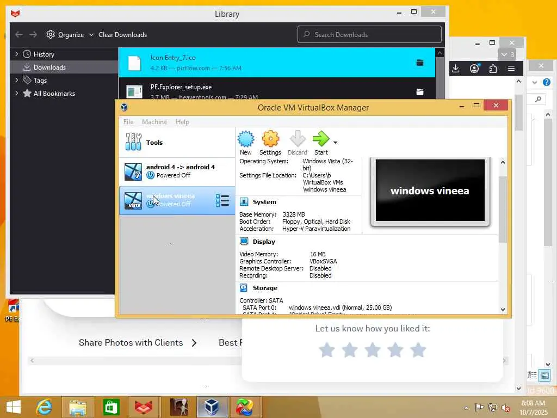Rate with the third star
Image resolution: width=557 pixels, height=418 pixels.
[373, 350]
